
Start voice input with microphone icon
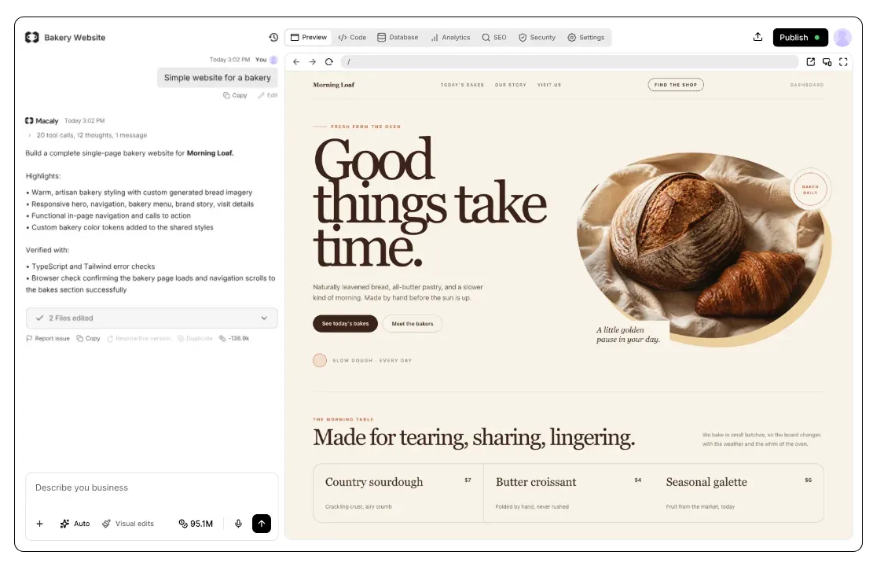238,524
